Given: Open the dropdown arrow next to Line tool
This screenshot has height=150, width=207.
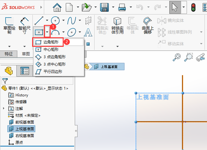Looking at the screenshot, I should 47,20.
